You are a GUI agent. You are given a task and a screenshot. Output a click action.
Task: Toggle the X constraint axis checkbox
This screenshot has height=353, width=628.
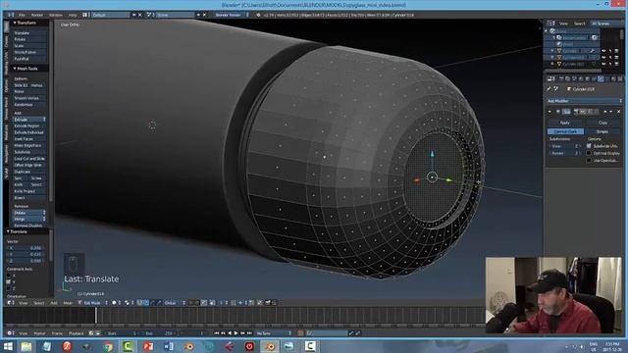tap(9, 276)
